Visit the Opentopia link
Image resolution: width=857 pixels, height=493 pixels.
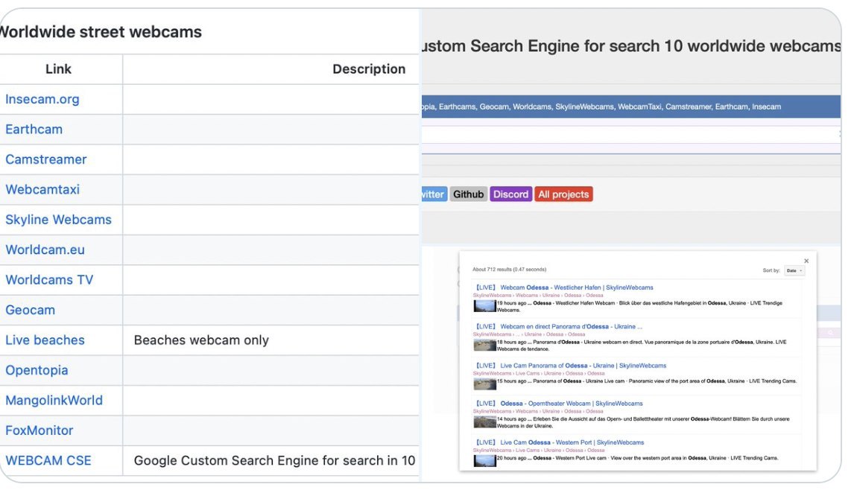pos(38,370)
